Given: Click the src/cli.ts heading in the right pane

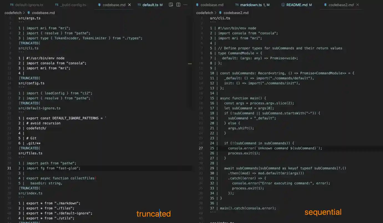Looking at the screenshot, I should click(x=220, y=18).
